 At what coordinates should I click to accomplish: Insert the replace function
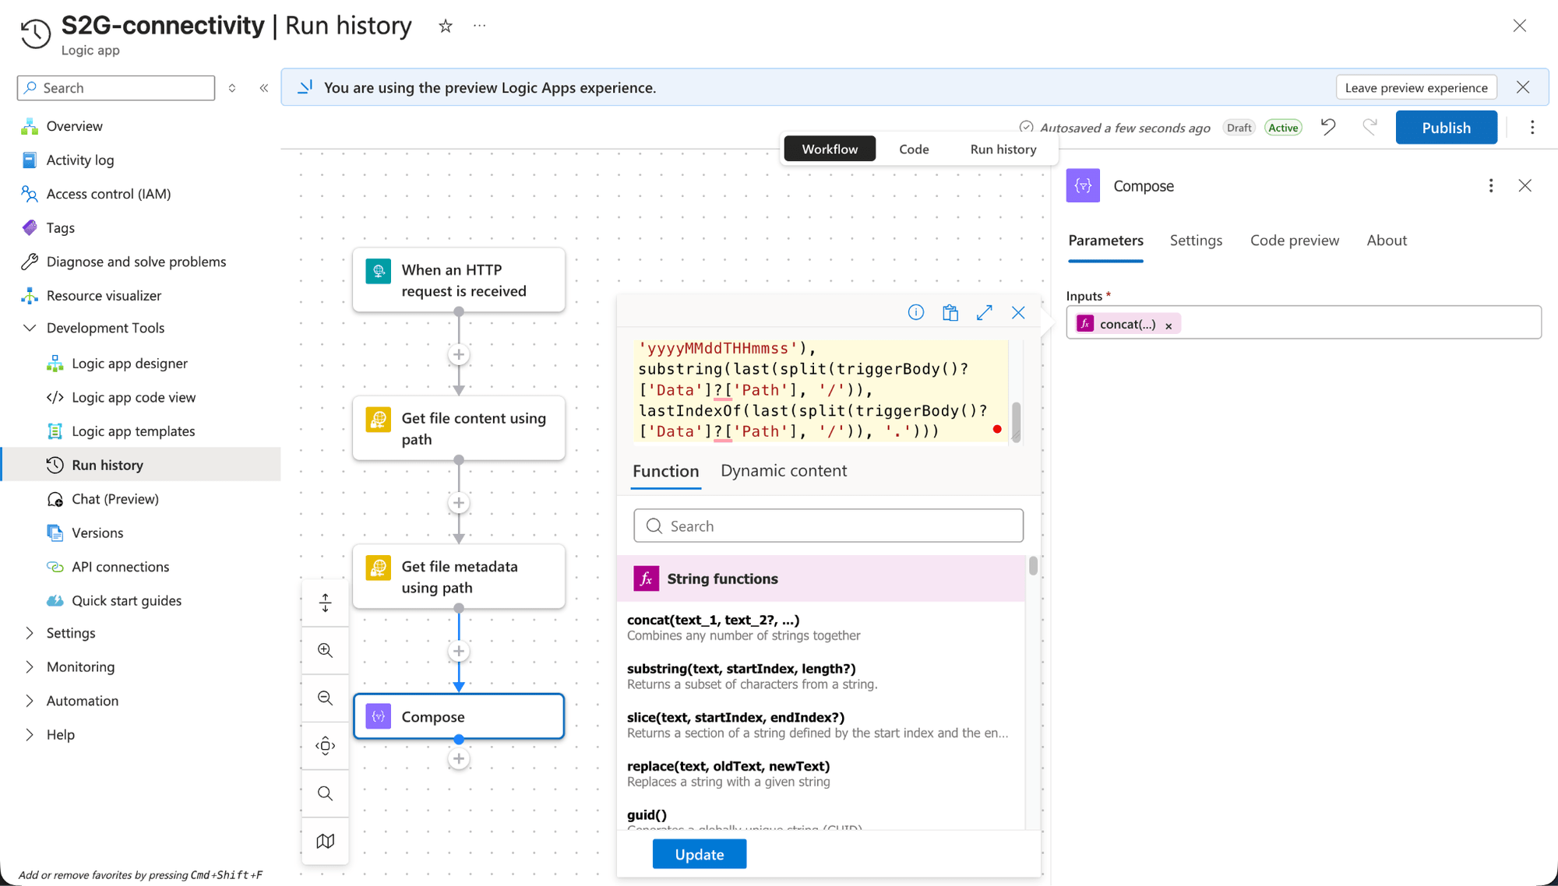822,773
